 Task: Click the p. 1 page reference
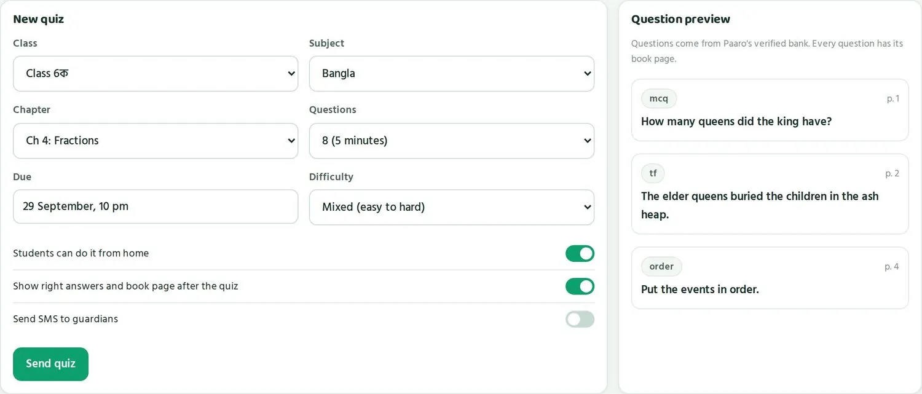[893, 98]
